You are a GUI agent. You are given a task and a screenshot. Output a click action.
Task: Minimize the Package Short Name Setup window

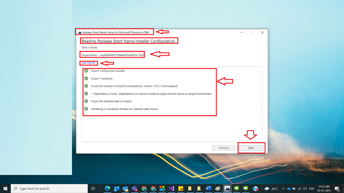(242, 32)
